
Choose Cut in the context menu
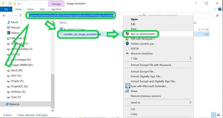tap(133, 109)
